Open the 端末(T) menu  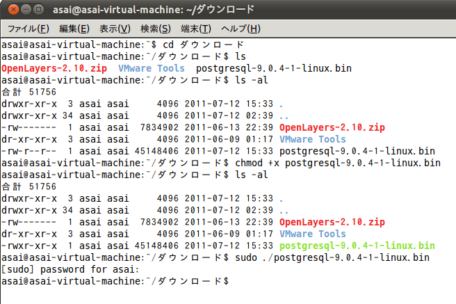196,29
